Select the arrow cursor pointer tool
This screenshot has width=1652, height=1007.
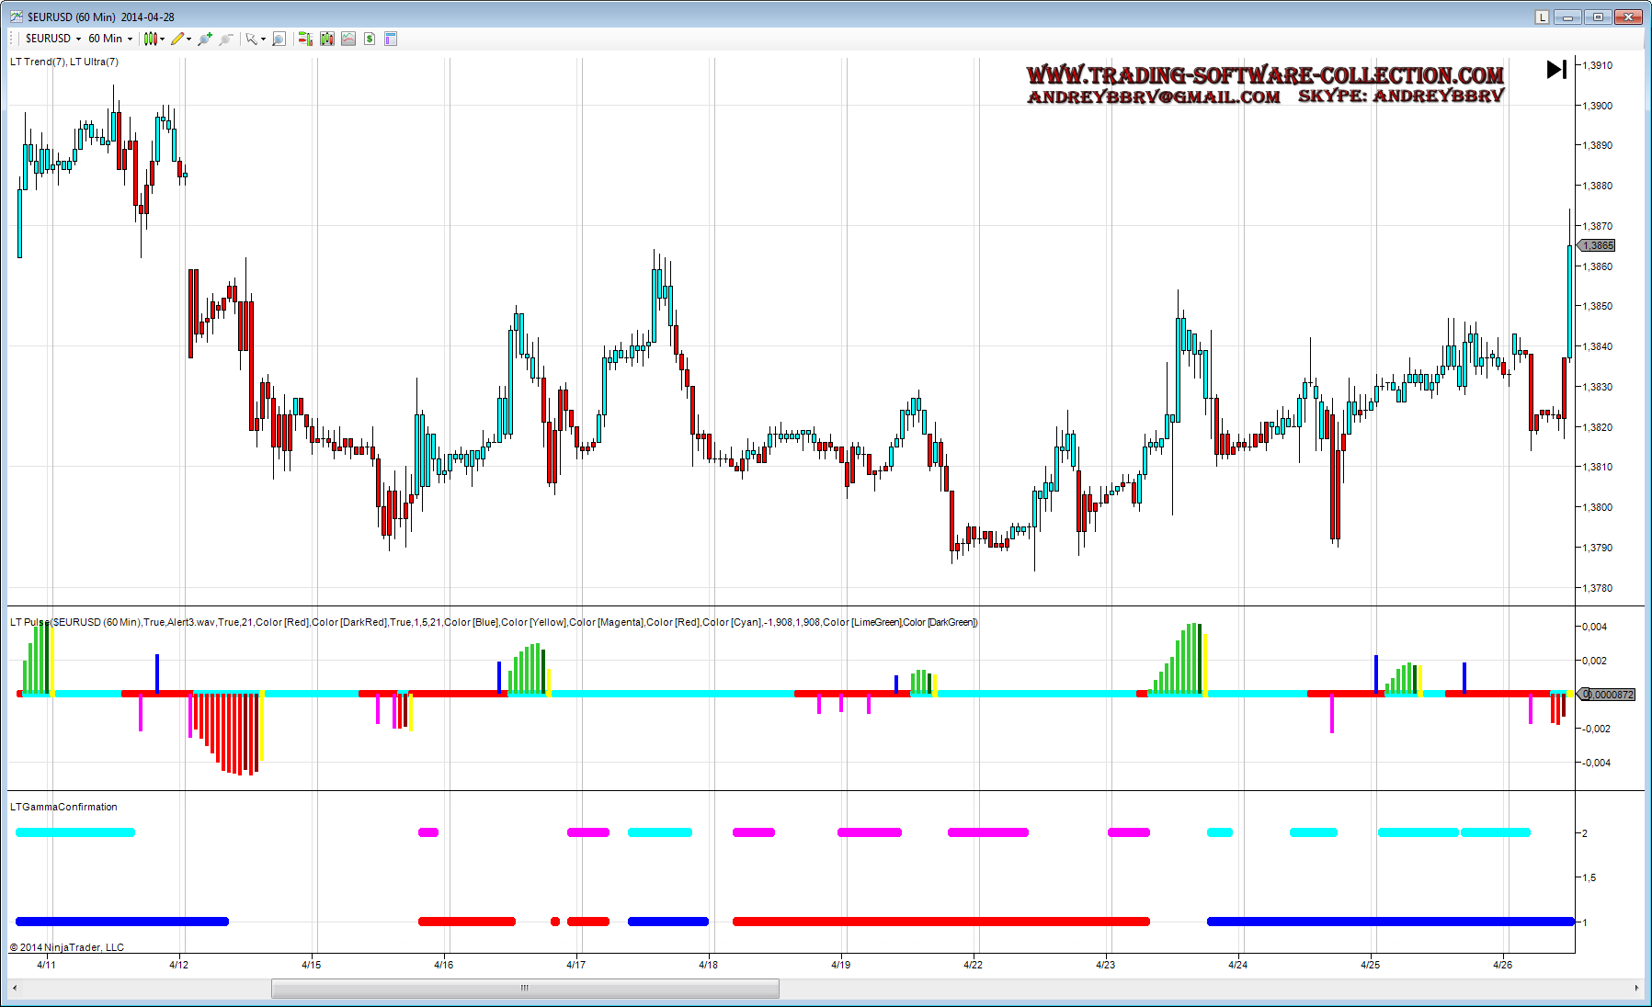point(251,39)
